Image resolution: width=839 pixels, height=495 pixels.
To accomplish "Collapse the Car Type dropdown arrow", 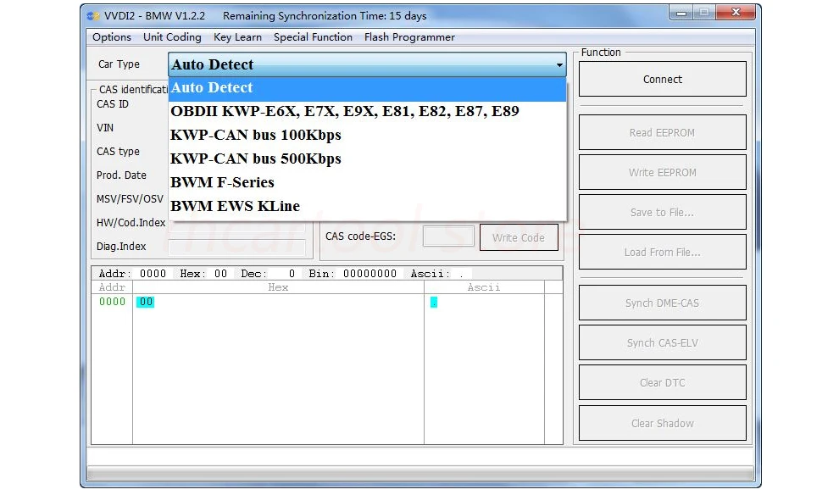I will 559,64.
